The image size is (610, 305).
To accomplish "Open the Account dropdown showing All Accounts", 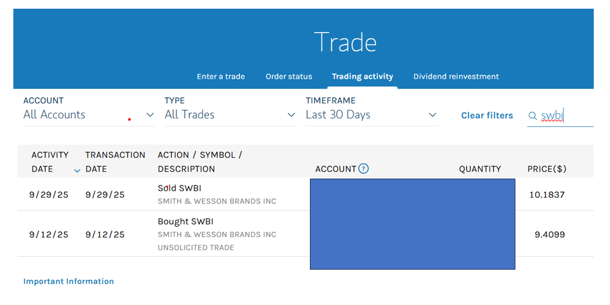I will tap(89, 115).
